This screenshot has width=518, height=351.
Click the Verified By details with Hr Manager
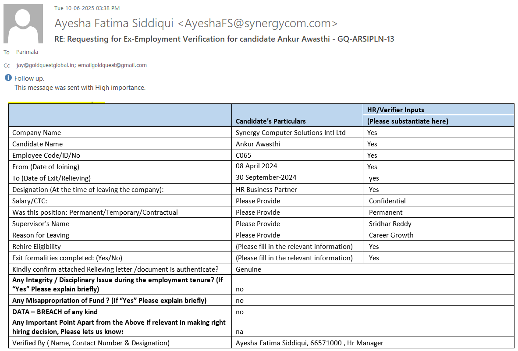(x=309, y=343)
